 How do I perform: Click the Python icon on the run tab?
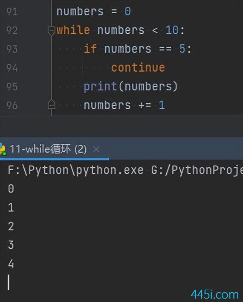point(3,149)
